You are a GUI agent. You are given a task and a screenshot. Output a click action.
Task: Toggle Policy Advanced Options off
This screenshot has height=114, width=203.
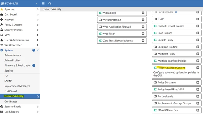click(x=155, y=68)
